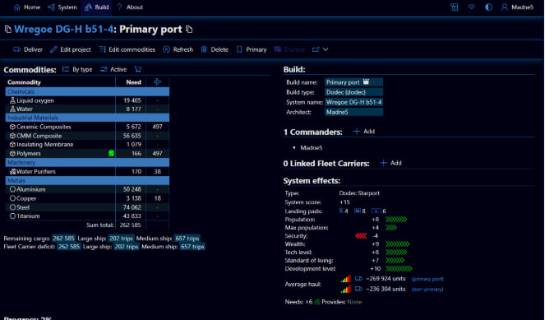545x320 pixels.
Task: Toggle dark/light theme contrast icon
Action: pos(488,7)
